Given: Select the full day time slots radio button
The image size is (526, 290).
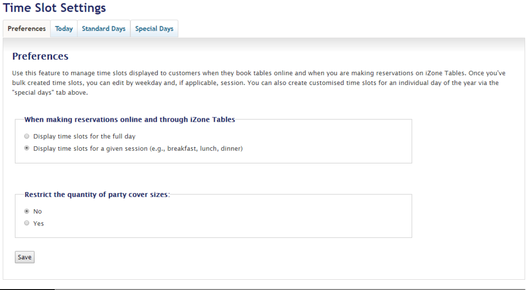Looking at the screenshot, I should (28, 136).
